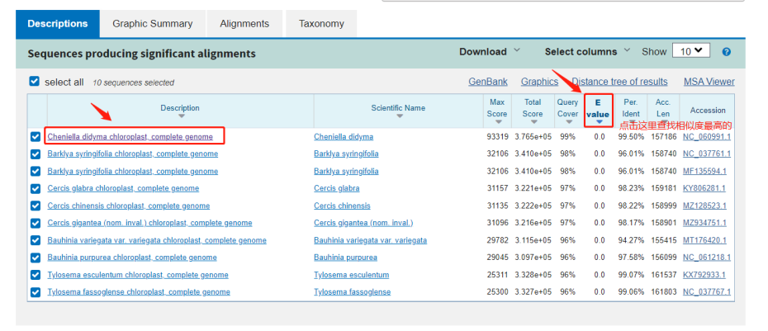Viewport: 768px width, 331px height.
Task: Click the 93319 max score value
Action: click(x=498, y=137)
